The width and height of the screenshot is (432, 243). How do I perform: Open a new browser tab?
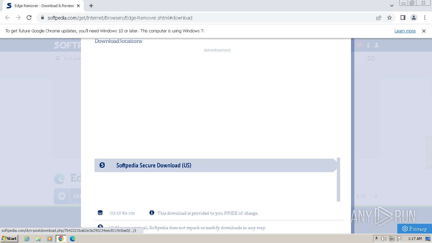point(91,6)
